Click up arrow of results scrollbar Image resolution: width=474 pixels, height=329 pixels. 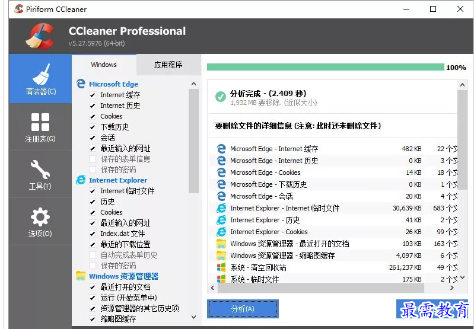point(462,85)
